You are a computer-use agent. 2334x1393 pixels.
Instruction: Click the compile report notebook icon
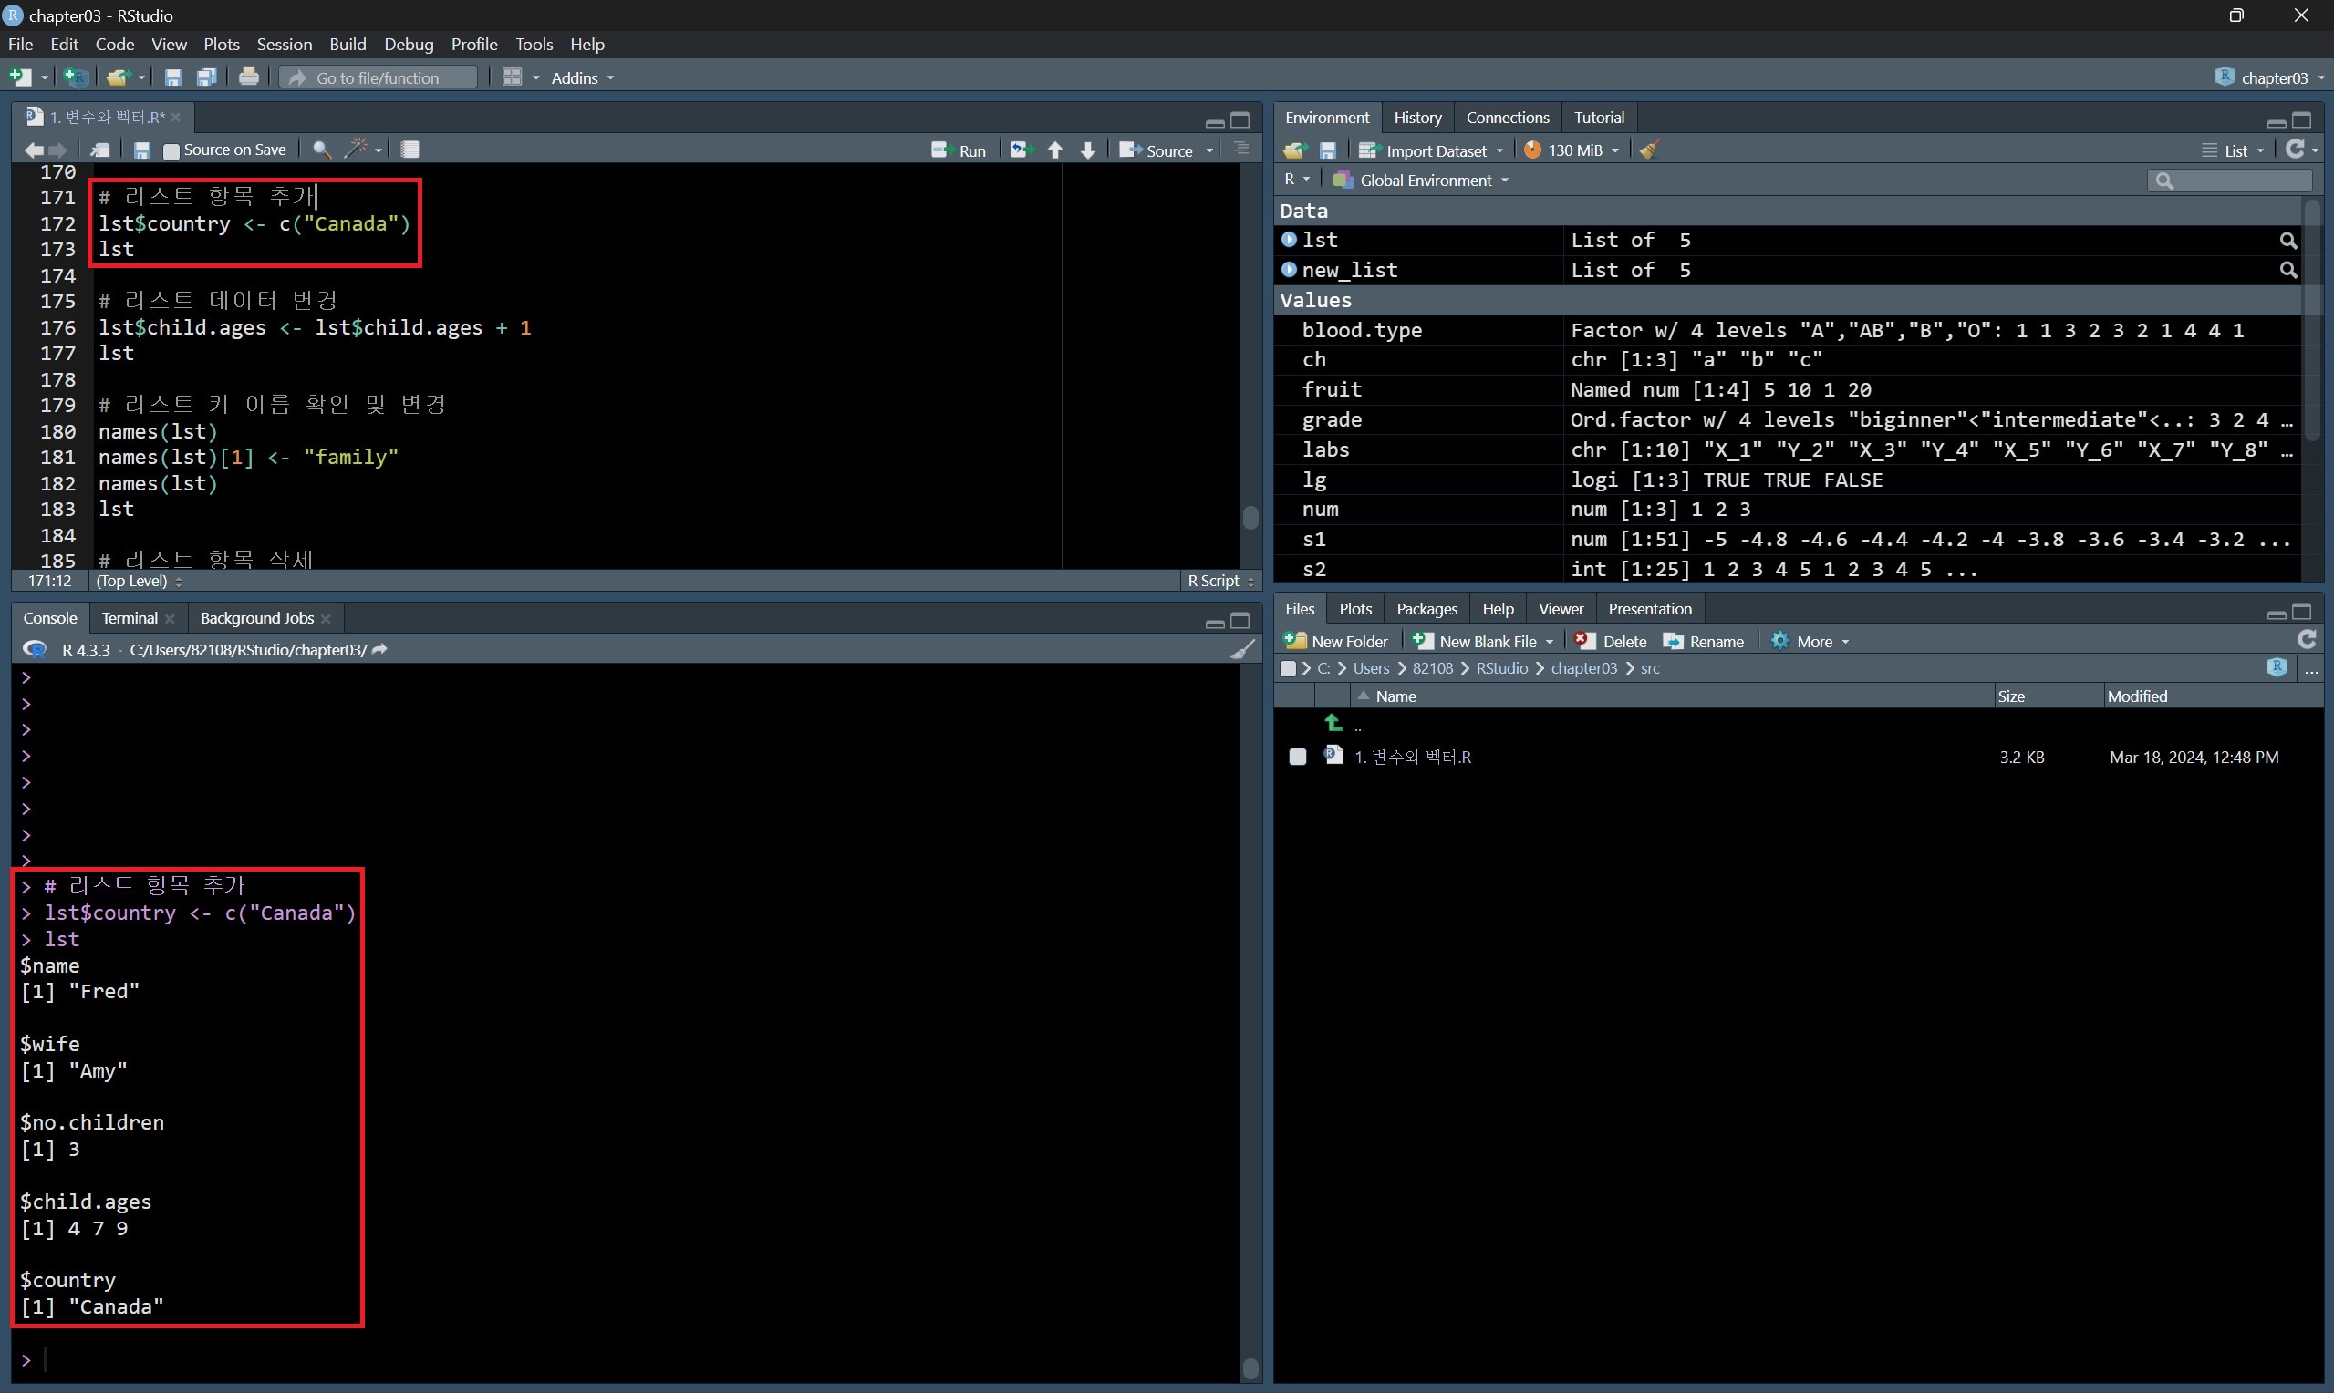tap(410, 150)
